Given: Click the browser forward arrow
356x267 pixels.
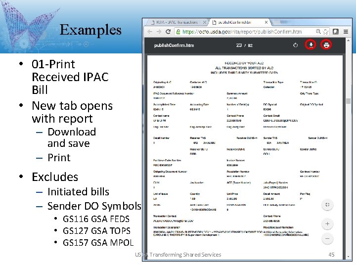Looking at the screenshot, I should (x=159, y=32).
